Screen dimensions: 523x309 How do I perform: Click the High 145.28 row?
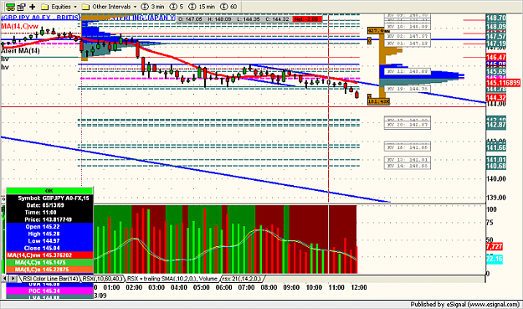tap(49, 234)
